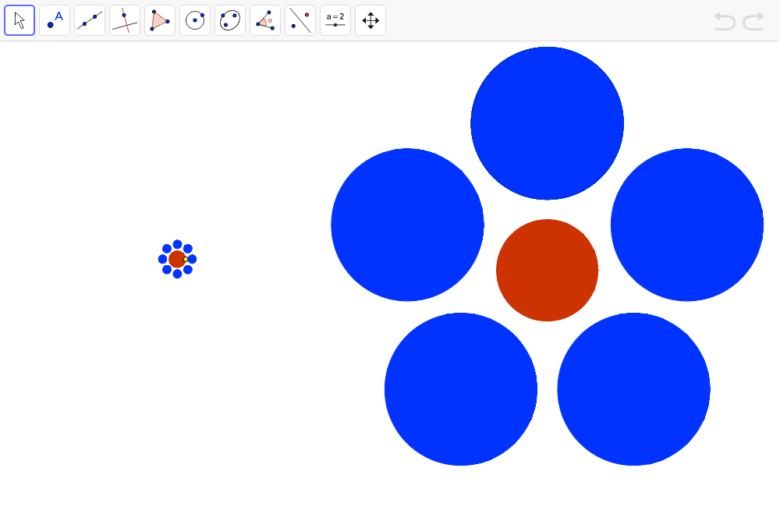Select the small red center circle
The image size is (780, 507).
[176, 259]
